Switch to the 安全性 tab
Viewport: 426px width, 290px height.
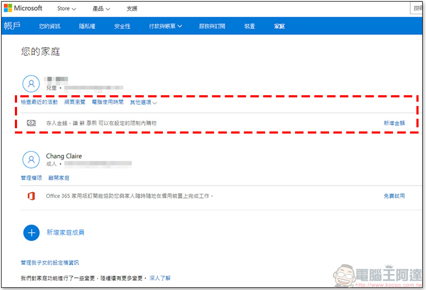[122, 26]
